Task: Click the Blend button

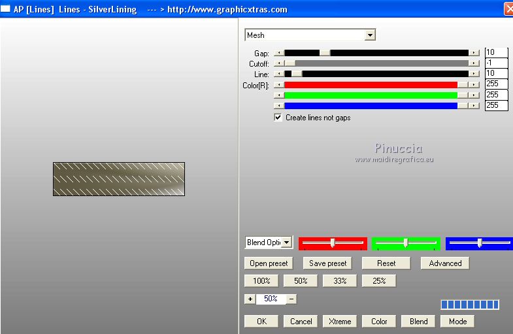Action: coord(418,322)
